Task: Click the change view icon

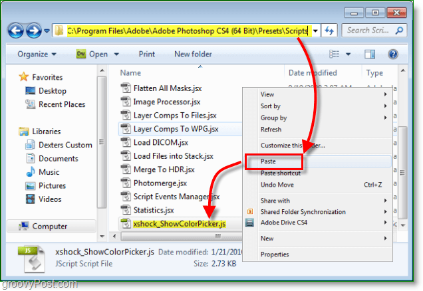Action: click(335, 54)
